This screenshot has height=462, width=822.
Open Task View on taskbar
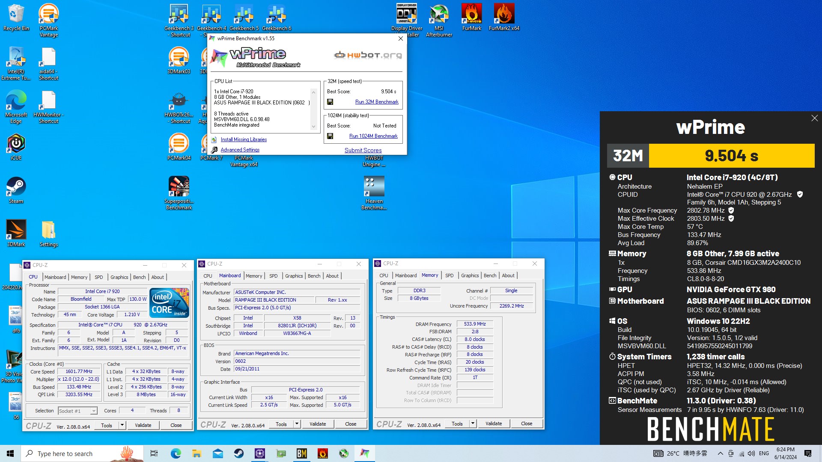pyautogui.click(x=154, y=453)
